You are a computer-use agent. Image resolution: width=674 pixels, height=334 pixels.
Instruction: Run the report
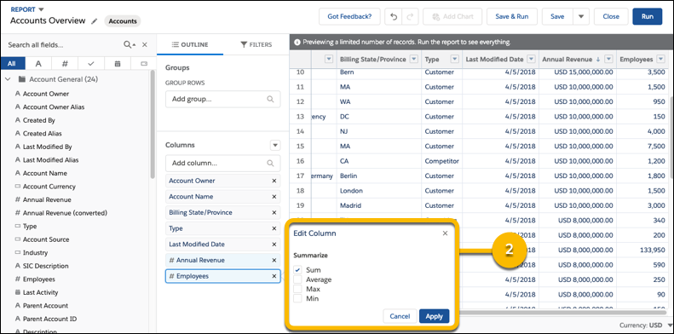(x=648, y=17)
